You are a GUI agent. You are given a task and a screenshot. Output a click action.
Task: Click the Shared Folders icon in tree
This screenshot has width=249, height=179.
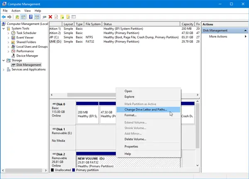coord(13,42)
